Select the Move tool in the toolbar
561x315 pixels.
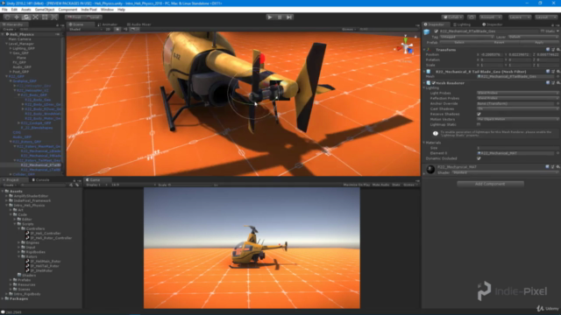click(17, 17)
